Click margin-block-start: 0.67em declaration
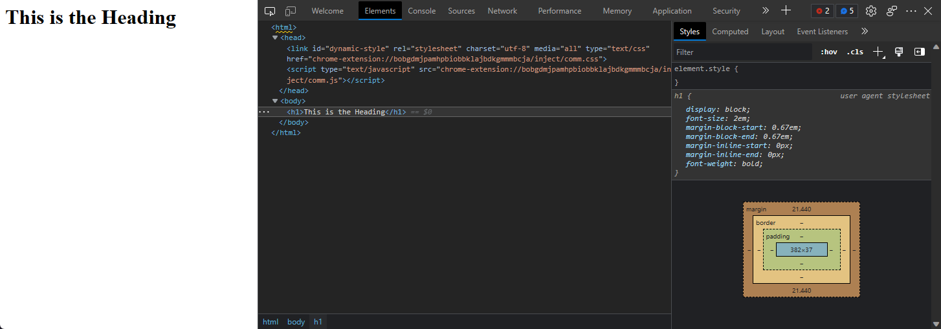Screen dimensions: 941x329 (x=743, y=127)
